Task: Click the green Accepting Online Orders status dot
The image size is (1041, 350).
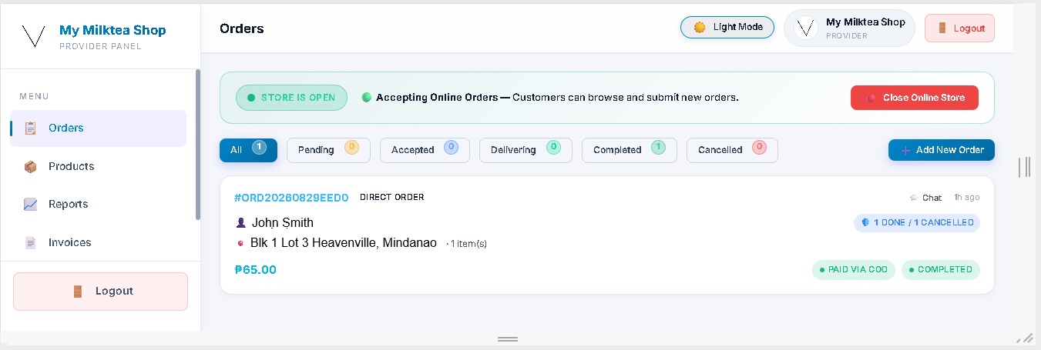Action: (367, 98)
